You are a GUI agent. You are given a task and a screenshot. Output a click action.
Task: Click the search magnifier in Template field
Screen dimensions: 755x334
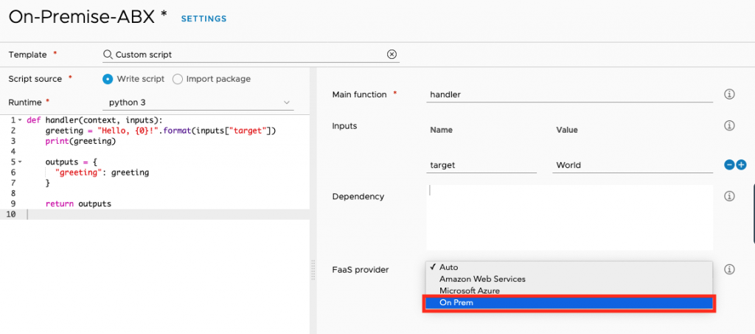pyautogui.click(x=108, y=55)
